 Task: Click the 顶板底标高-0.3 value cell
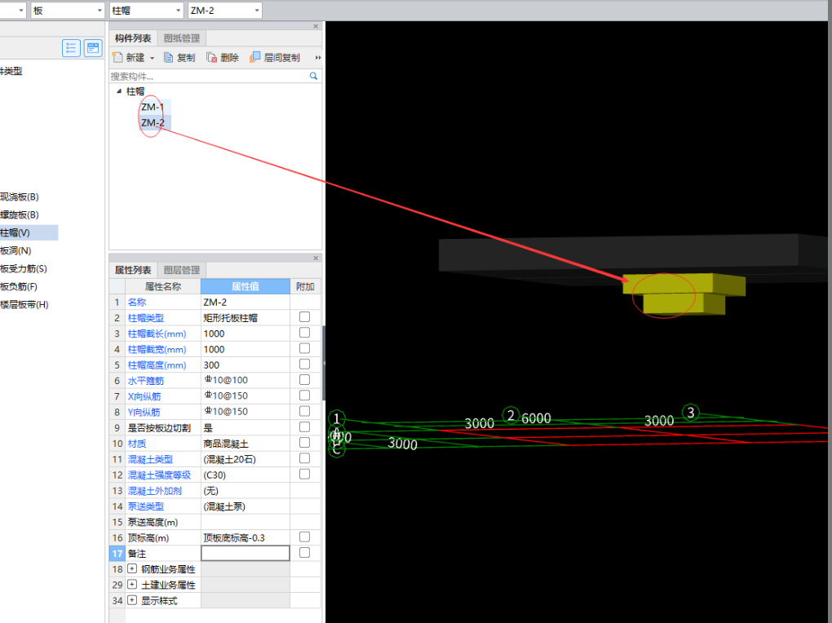point(246,537)
